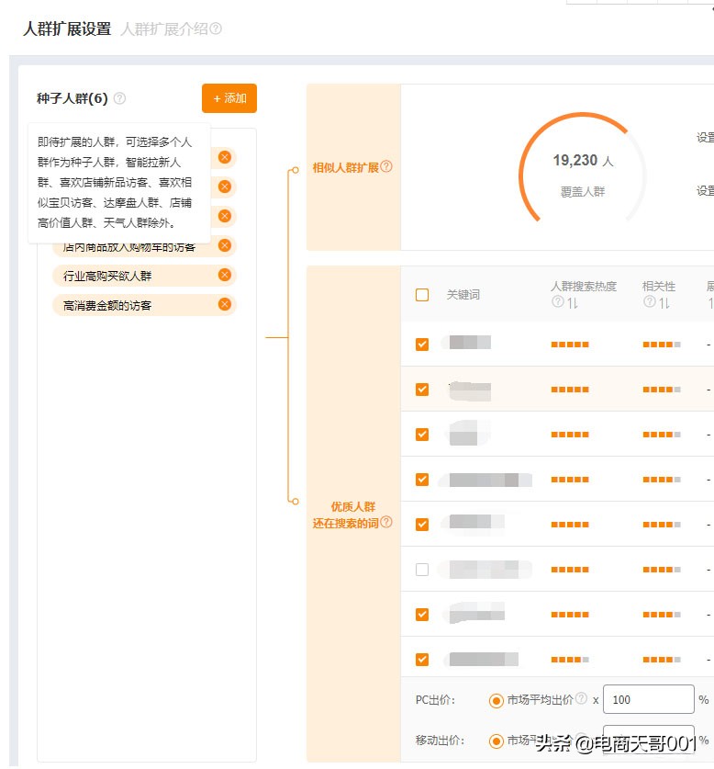Open the 人群扩展介绍 link
This screenshot has width=714, height=769.
pos(164,28)
